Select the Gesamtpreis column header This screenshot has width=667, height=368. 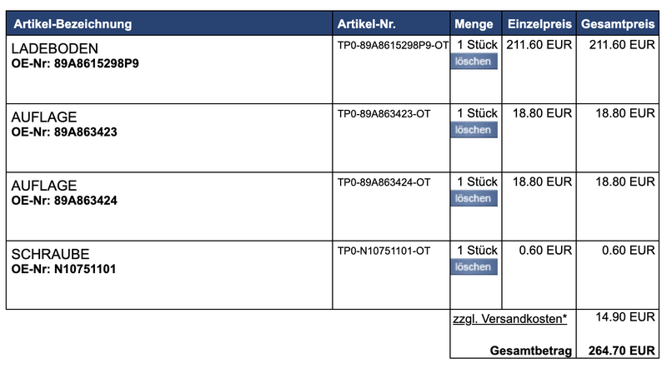point(618,23)
